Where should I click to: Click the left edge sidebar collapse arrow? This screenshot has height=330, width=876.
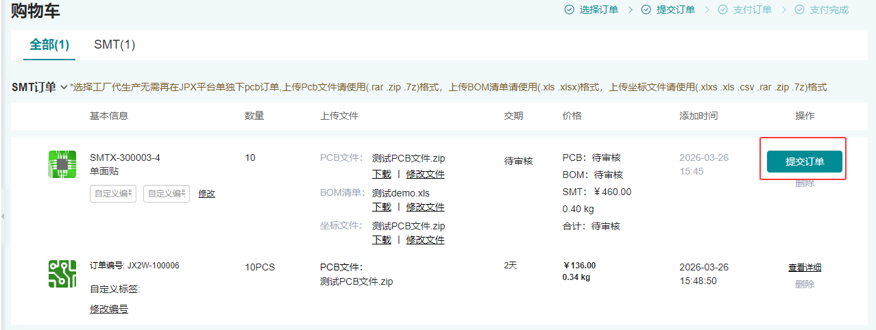pos(3,216)
